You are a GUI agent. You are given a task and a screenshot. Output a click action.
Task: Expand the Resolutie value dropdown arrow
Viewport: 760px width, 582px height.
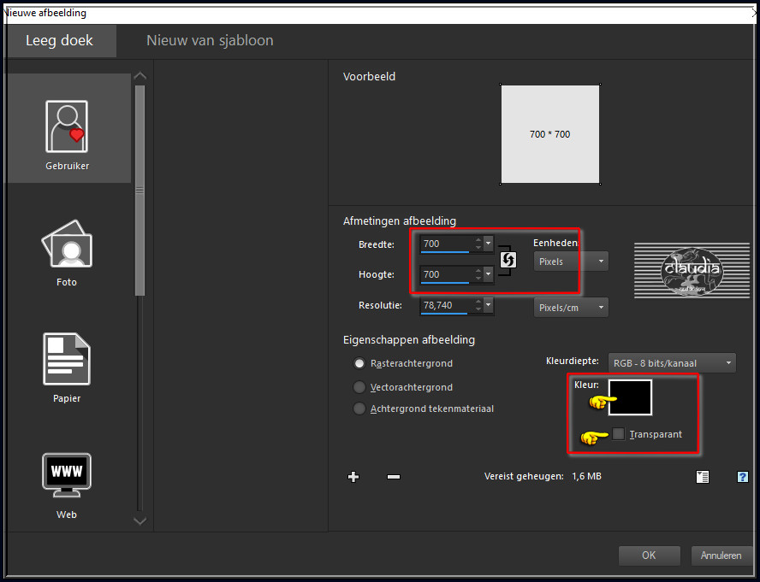point(489,305)
